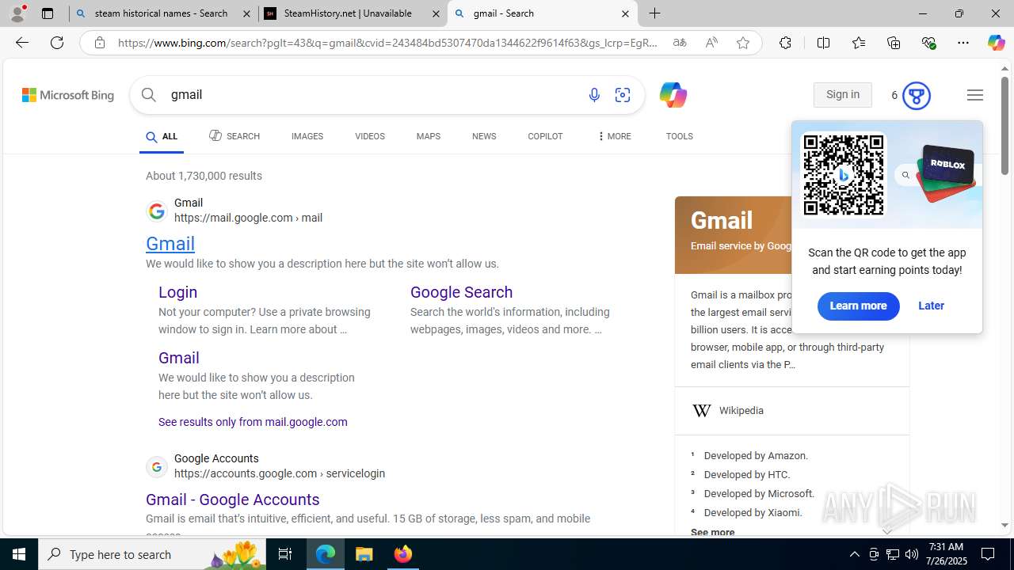Select the ALL results tab
The height and width of the screenshot is (570, 1014).
pyautogui.click(x=162, y=137)
